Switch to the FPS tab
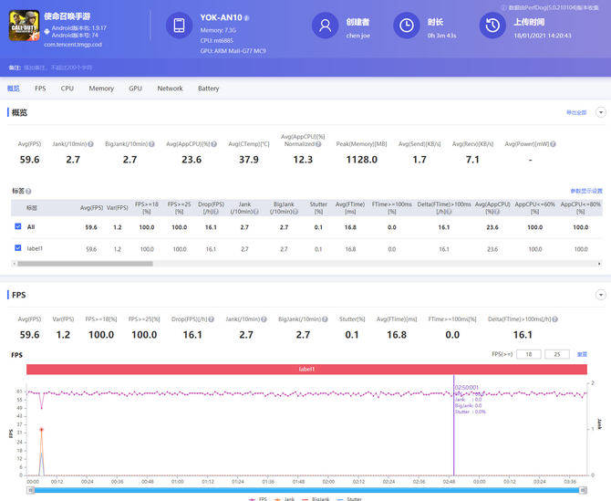This screenshot has height=501, width=611. click(40, 89)
